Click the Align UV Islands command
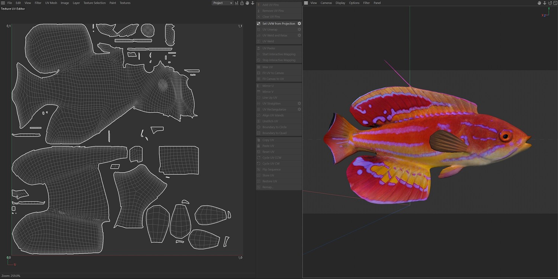This screenshot has width=558, height=279. 279,115
